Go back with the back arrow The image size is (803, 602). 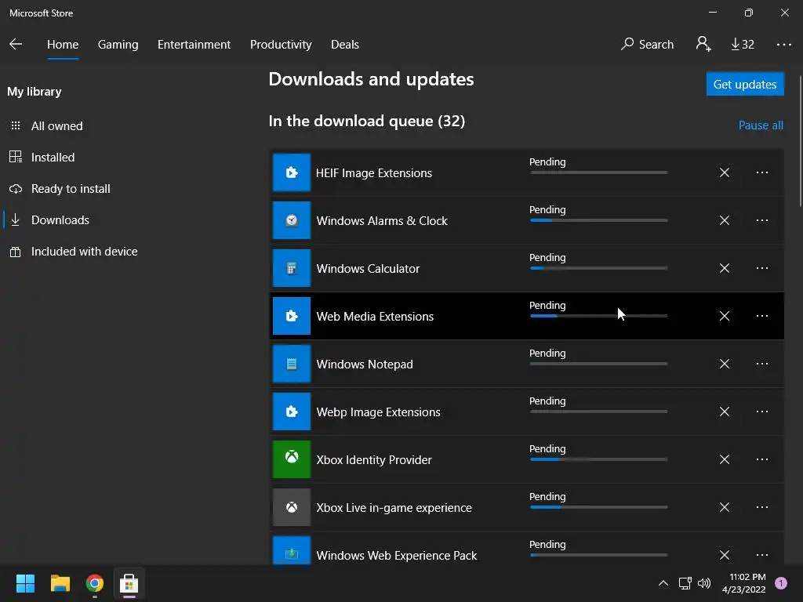[x=16, y=45]
